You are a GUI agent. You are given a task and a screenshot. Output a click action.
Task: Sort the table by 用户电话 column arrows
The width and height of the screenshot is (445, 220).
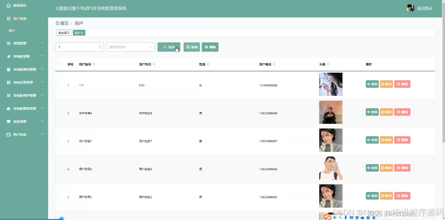coord(274,64)
